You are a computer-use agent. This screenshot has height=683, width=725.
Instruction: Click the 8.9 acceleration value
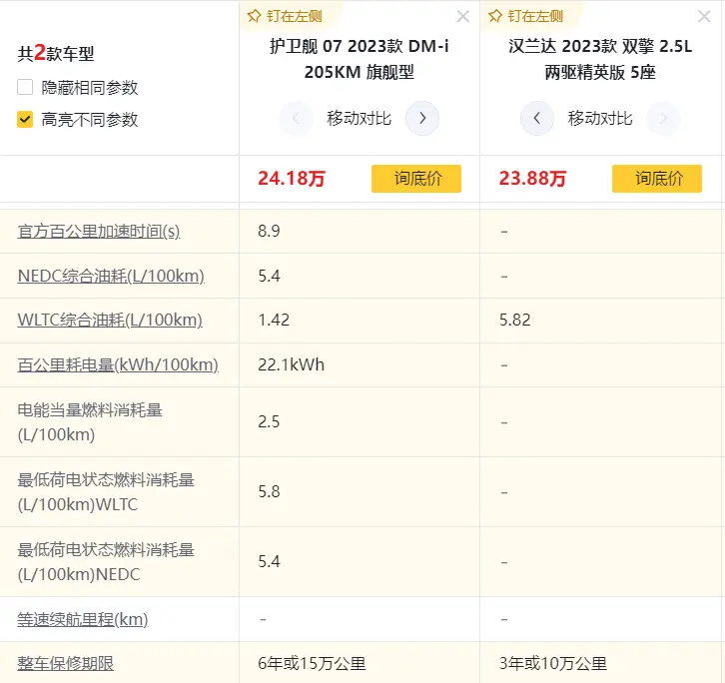click(x=269, y=231)
